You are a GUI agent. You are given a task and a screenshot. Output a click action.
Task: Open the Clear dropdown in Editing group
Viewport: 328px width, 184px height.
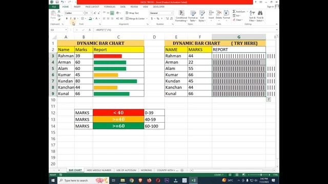click(238, 20)
